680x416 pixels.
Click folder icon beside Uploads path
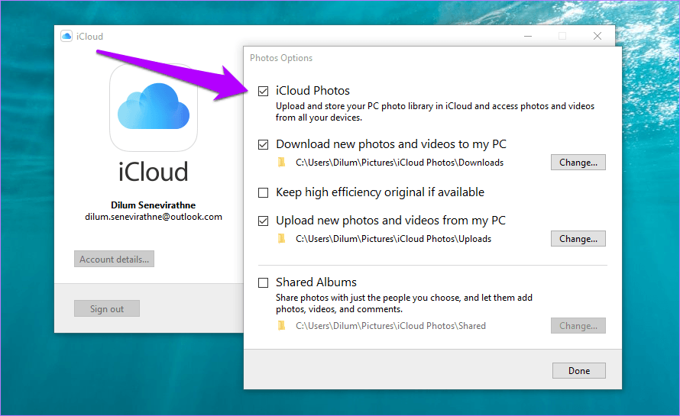point(282,239)
